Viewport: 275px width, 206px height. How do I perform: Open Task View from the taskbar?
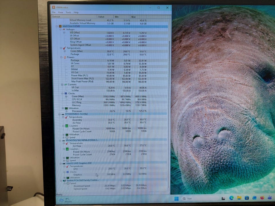(223, 199)
